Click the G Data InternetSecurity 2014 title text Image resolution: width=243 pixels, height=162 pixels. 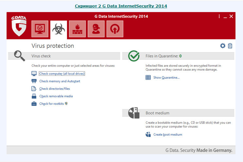(121, 16)
